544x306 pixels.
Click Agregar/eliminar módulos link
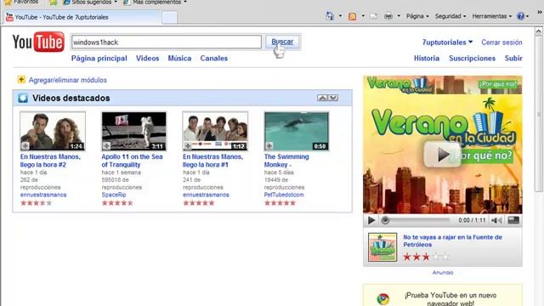[68, 80]
